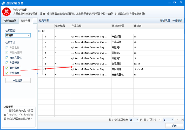Screen dimensions: 185x130
Task: Collapse the (8) results tree group
Action: pos(39,31)
